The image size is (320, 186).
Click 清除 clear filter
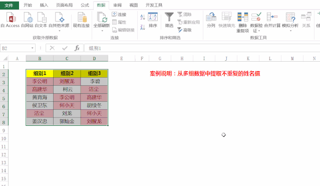click(x=184, y=15)
